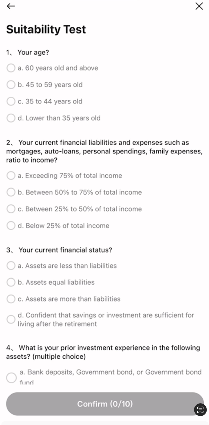The height and width of the screenshot is (425, 209).
Task: Tap the Suitability Test title
Action: [x=46, y=29]
